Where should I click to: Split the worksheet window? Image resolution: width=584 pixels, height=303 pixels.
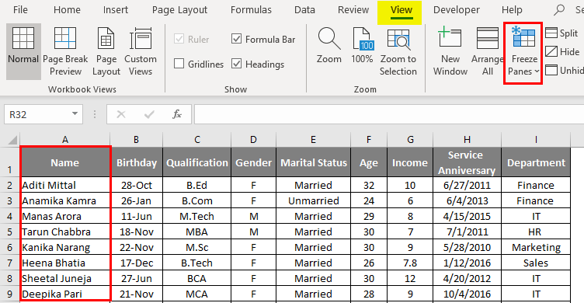[562, 33]
